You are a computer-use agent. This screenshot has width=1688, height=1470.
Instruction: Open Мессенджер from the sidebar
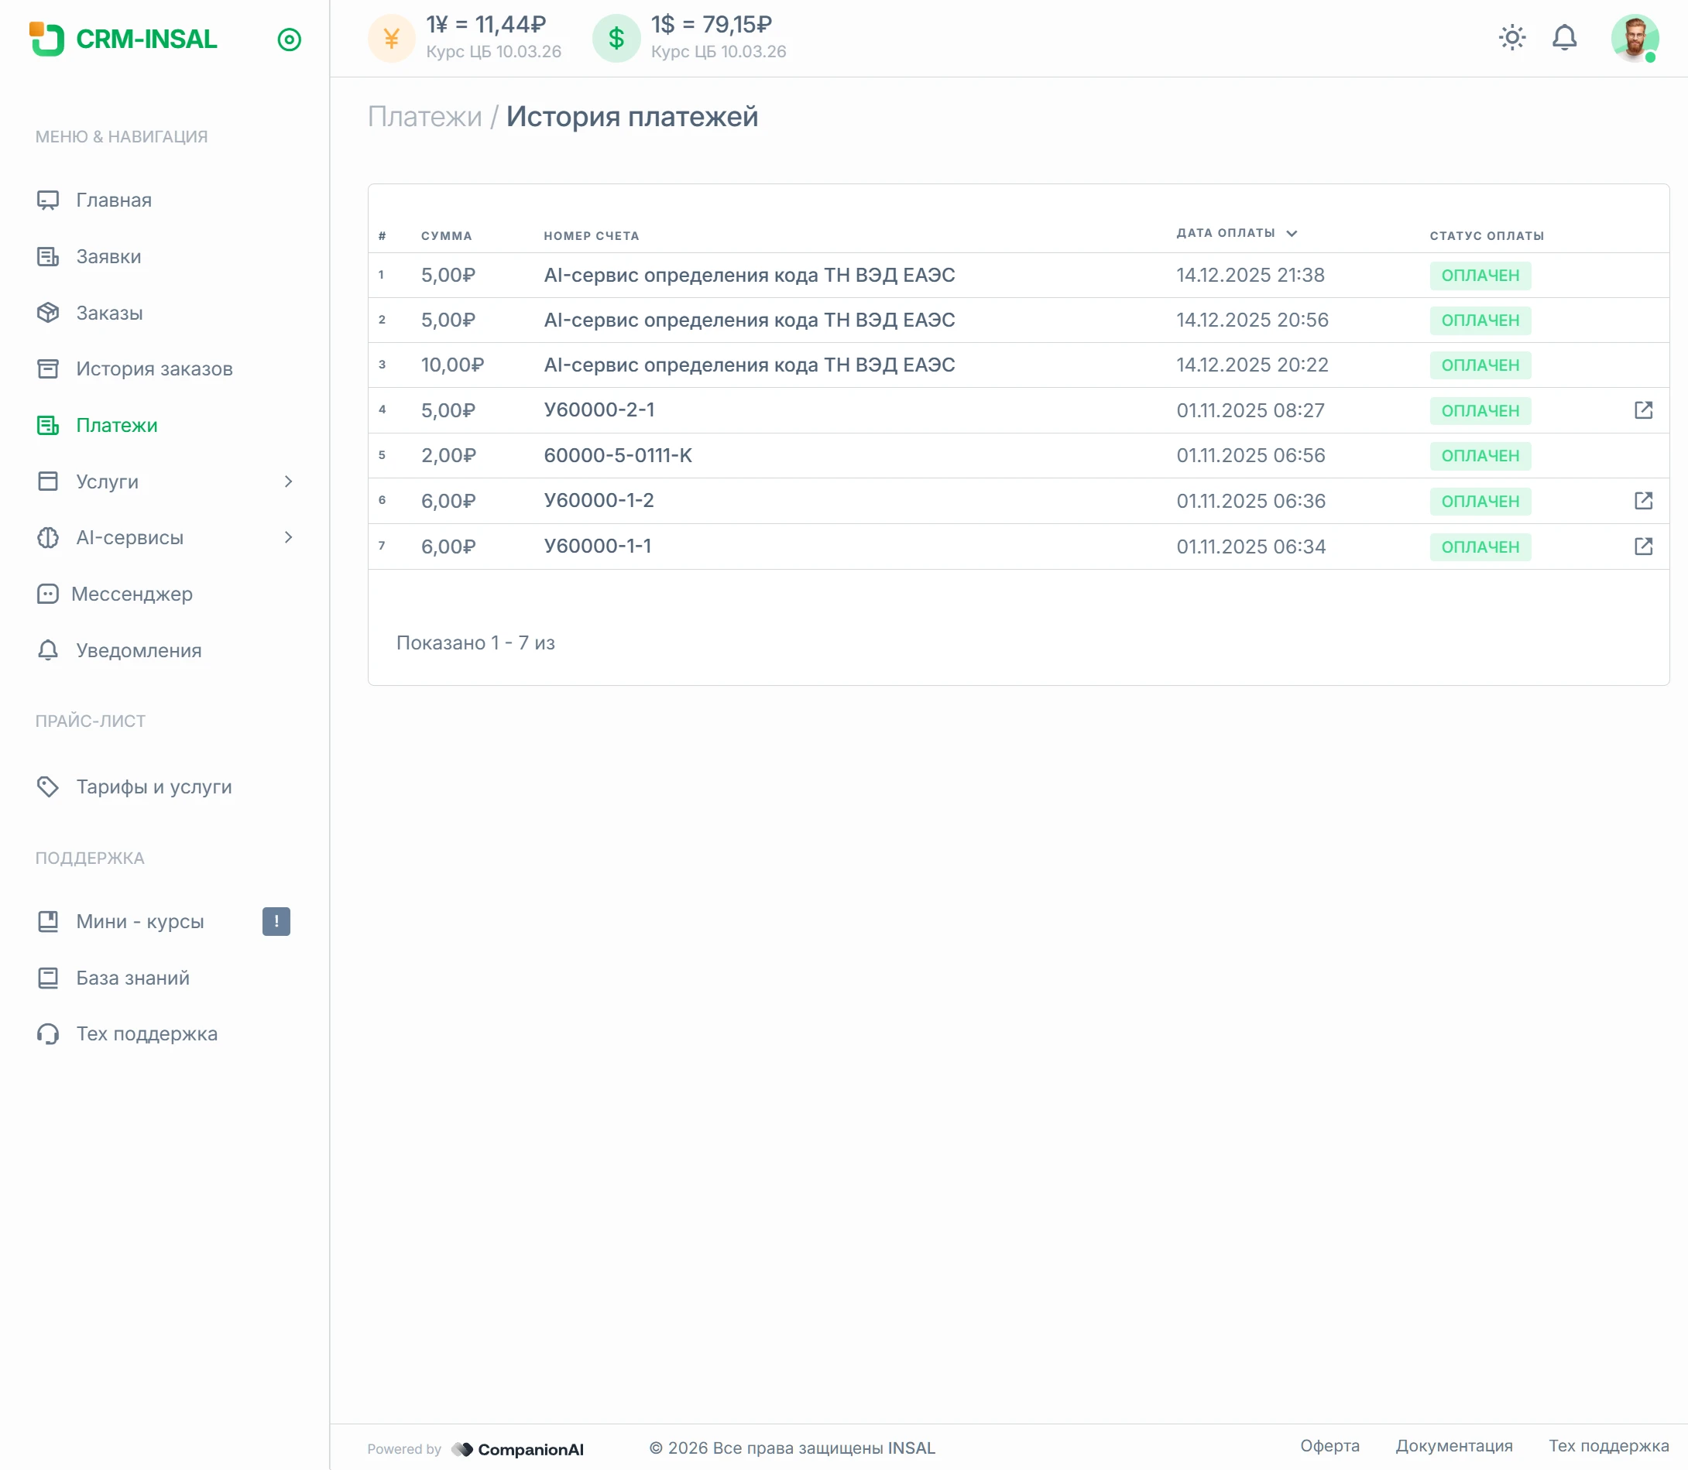132,594
